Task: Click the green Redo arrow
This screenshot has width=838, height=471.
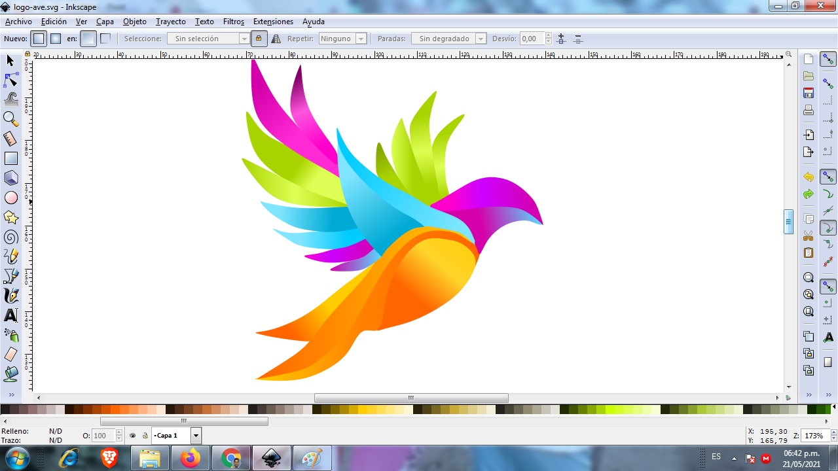Action: click(x=809, y=194)
